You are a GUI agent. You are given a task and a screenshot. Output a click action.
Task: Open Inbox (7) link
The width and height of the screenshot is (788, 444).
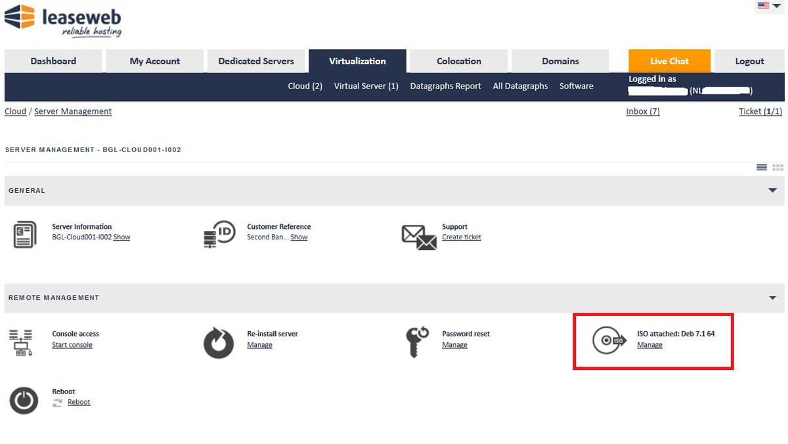(643, 111)
